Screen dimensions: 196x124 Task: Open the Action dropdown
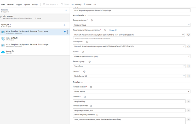click(x=132, y=56)
